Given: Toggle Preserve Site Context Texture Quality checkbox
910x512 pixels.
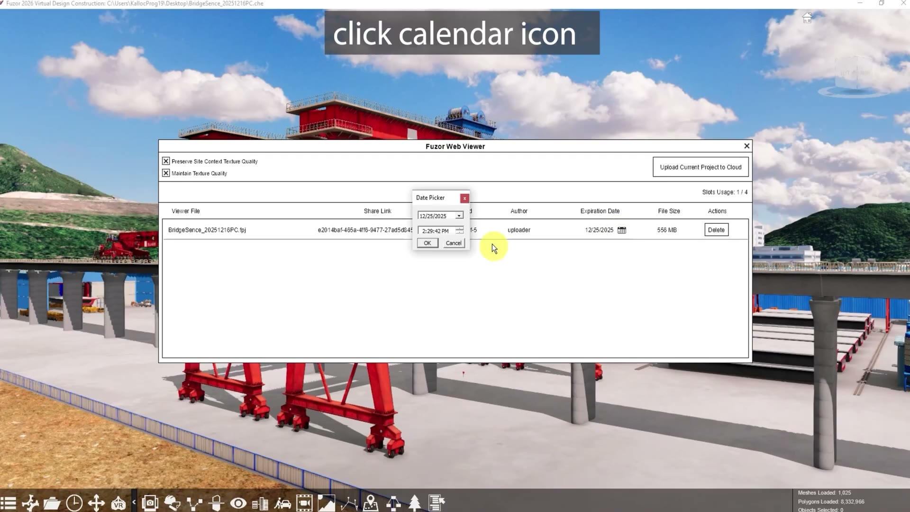Looking at the screenshot, I should [166, 161].
